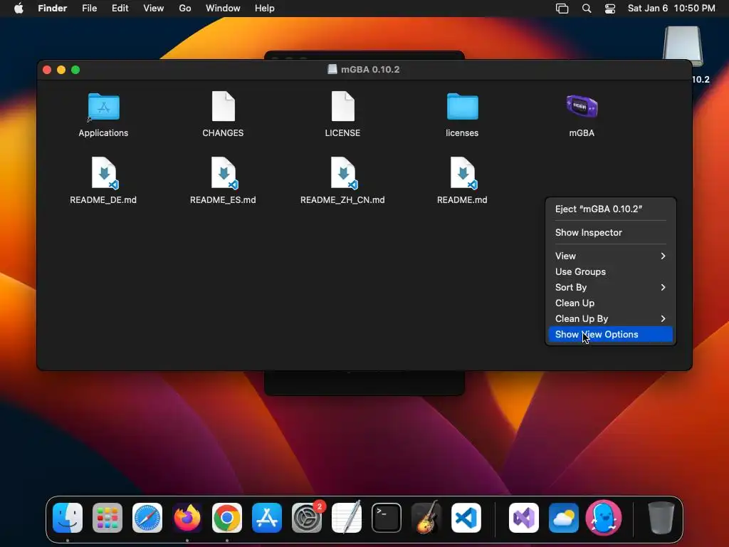Open the Trash in the Dock

tap(661, 518)
